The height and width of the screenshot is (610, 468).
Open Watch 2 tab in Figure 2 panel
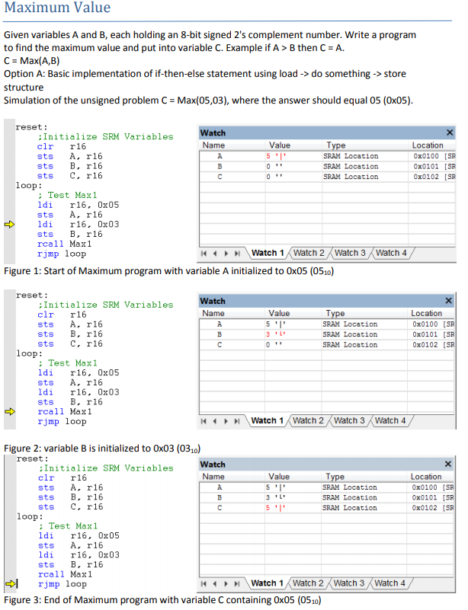tap(309, 420)
